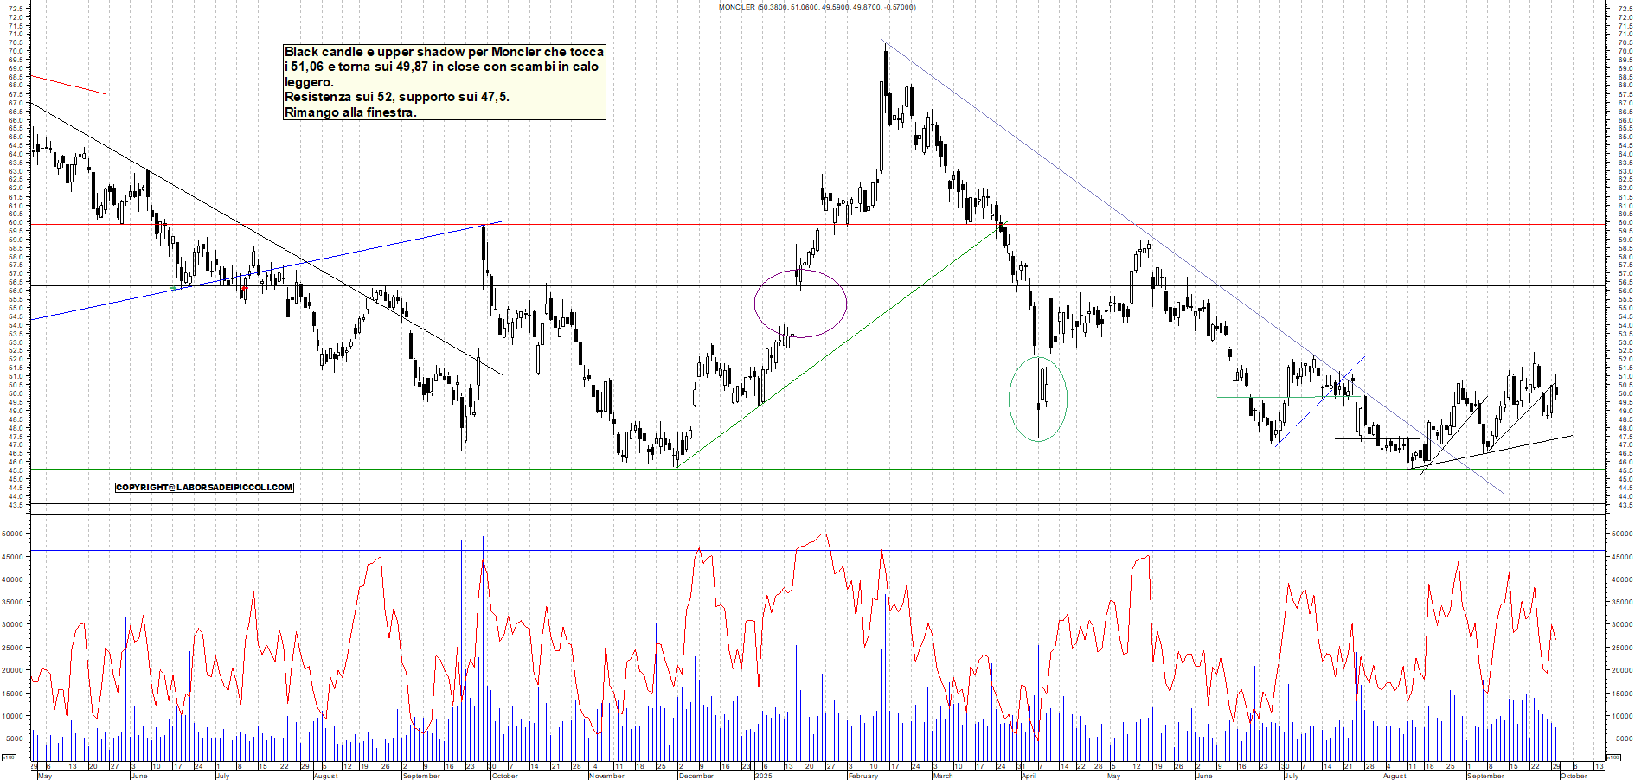Click the MONCLER price title at top
The height and width of the screenshot is (780, 1635).
[817, 7]
